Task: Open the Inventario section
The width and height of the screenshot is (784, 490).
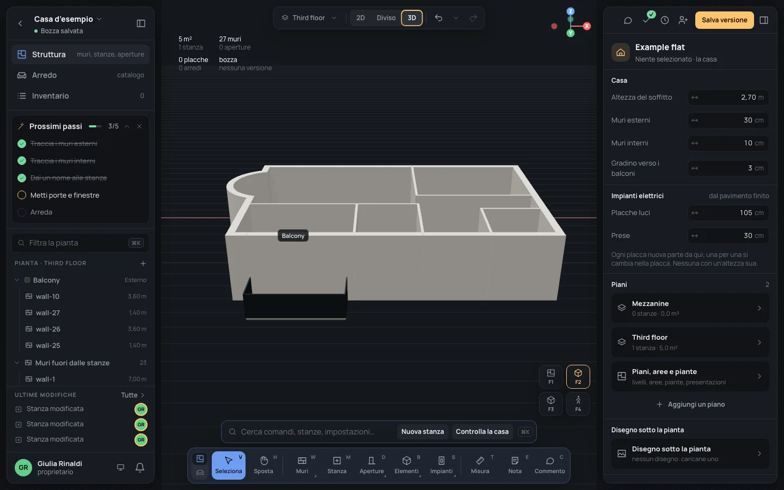Action: point(81,96)
